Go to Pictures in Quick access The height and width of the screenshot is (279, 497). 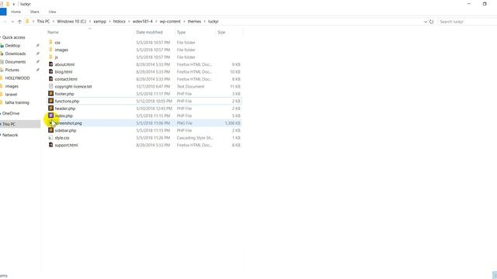[x=12, y=70]
